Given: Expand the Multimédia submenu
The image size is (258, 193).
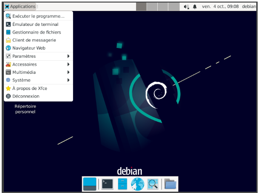Looking at the screenshot, I should tap(38, 72).
